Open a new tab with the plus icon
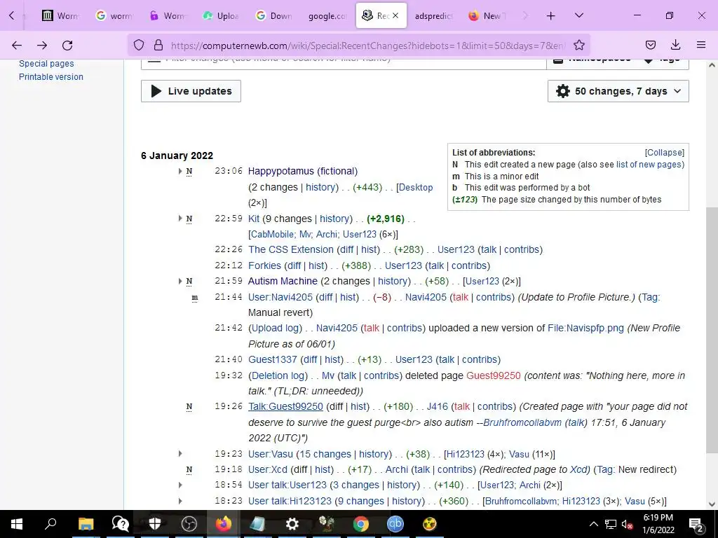 551,16
